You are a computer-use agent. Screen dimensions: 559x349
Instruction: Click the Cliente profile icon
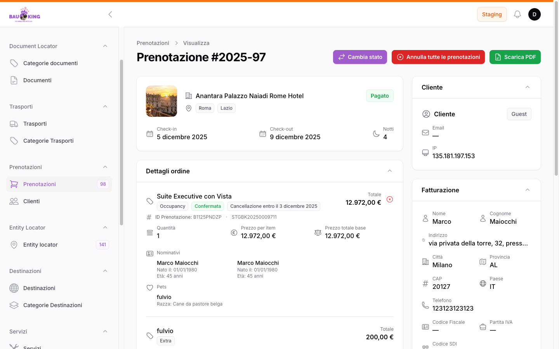[426, 114]
